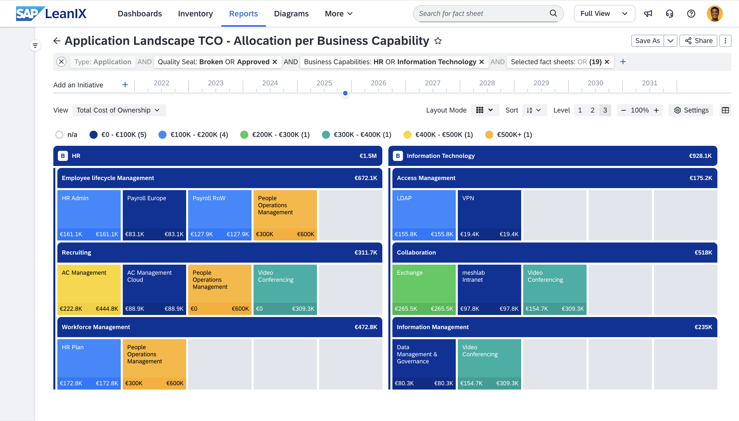This screenshot has width=739, height=421.
Task: Open report Settings with the gear icon
Action: click(x=690, y=110)
